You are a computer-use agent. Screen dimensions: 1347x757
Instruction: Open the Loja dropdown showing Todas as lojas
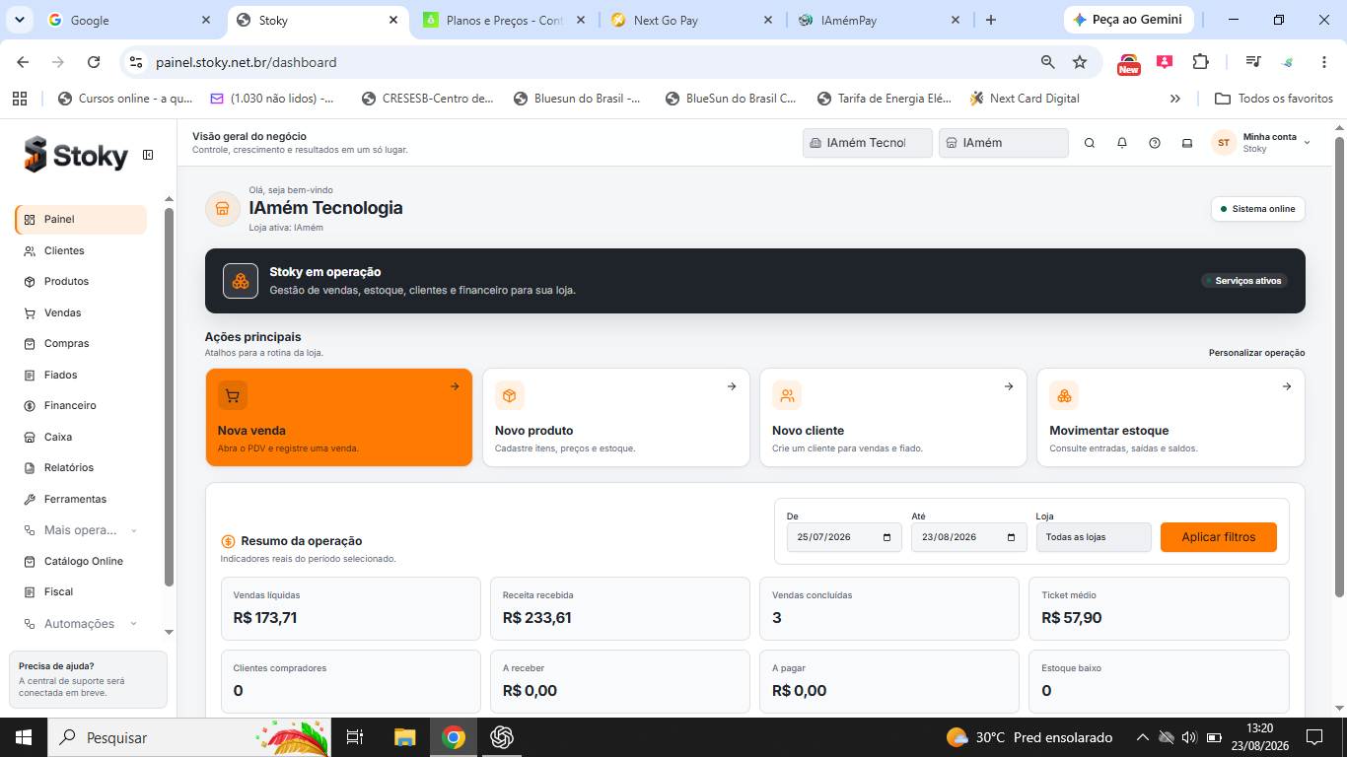[x=1094, y=537]
